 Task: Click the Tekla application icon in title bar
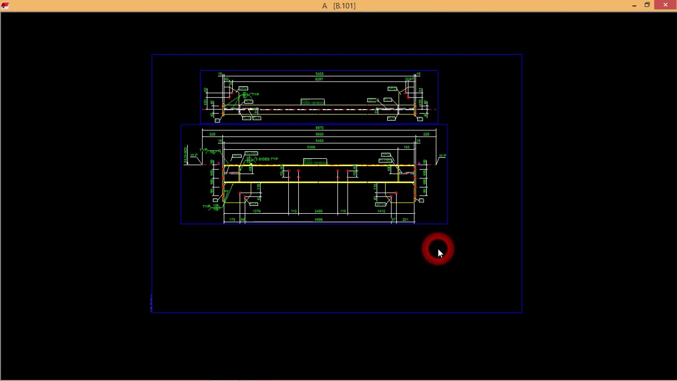tap(5, 5)
